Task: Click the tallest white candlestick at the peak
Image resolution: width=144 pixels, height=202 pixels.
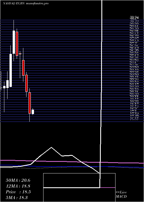Action: (x=14, y=42)
